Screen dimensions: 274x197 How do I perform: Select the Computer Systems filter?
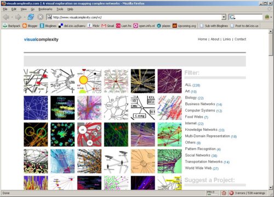pyautogui.click(x=203, y=111)
